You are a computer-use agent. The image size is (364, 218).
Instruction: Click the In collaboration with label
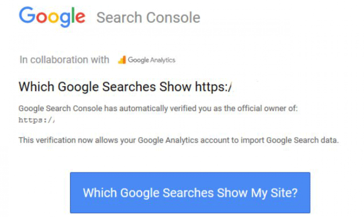(64, 60)
